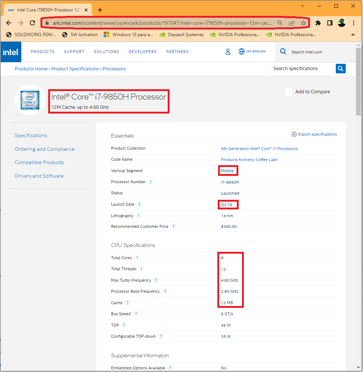Click the browser forward arrow

tap(21, 23)
